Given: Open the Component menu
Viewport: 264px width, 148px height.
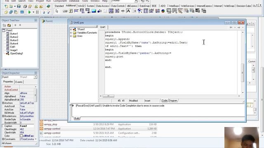Looking at the screenshot, I should [60, 1].
